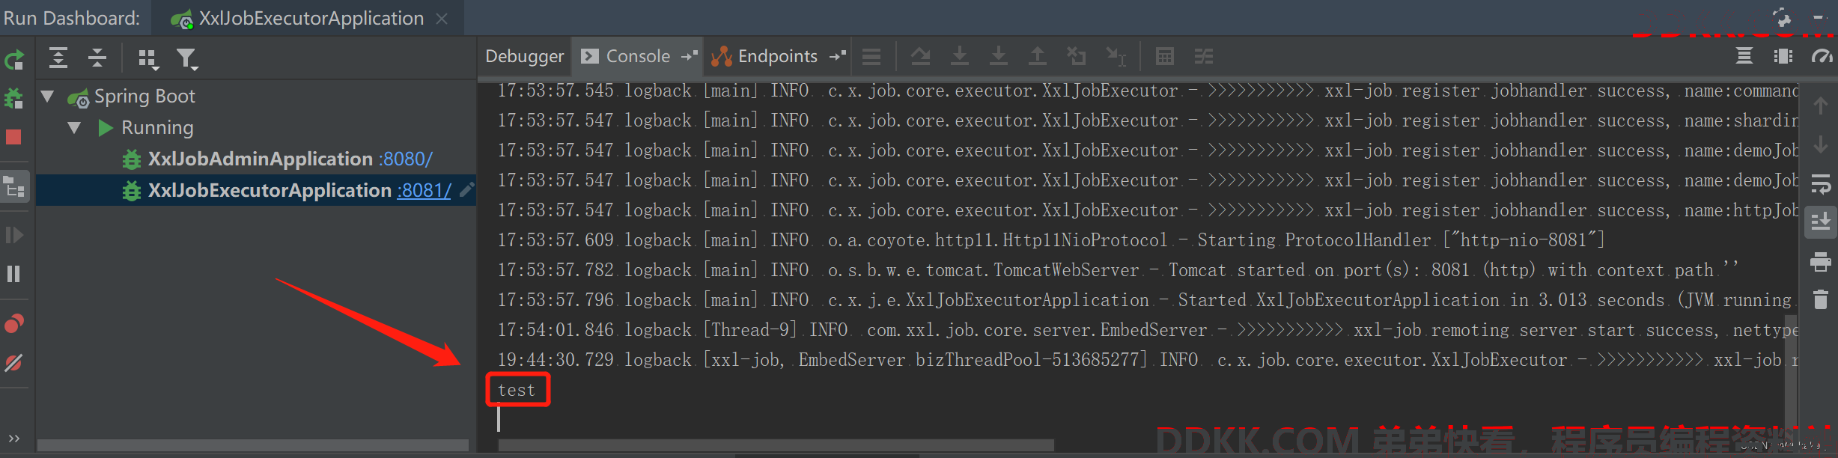1838x458 pixels.
Task: Click the Step Into debugger icon
Action: point(959,56)
